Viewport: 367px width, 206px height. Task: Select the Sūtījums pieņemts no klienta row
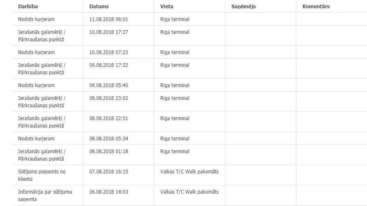190,175
